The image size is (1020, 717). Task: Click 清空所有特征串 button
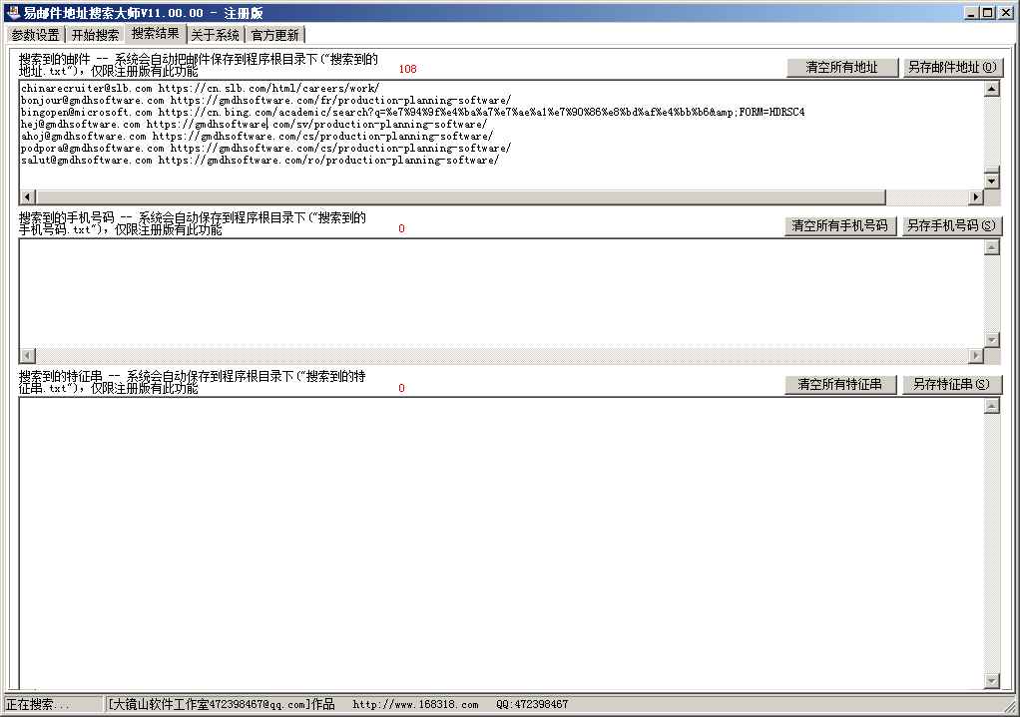[840, 385]
